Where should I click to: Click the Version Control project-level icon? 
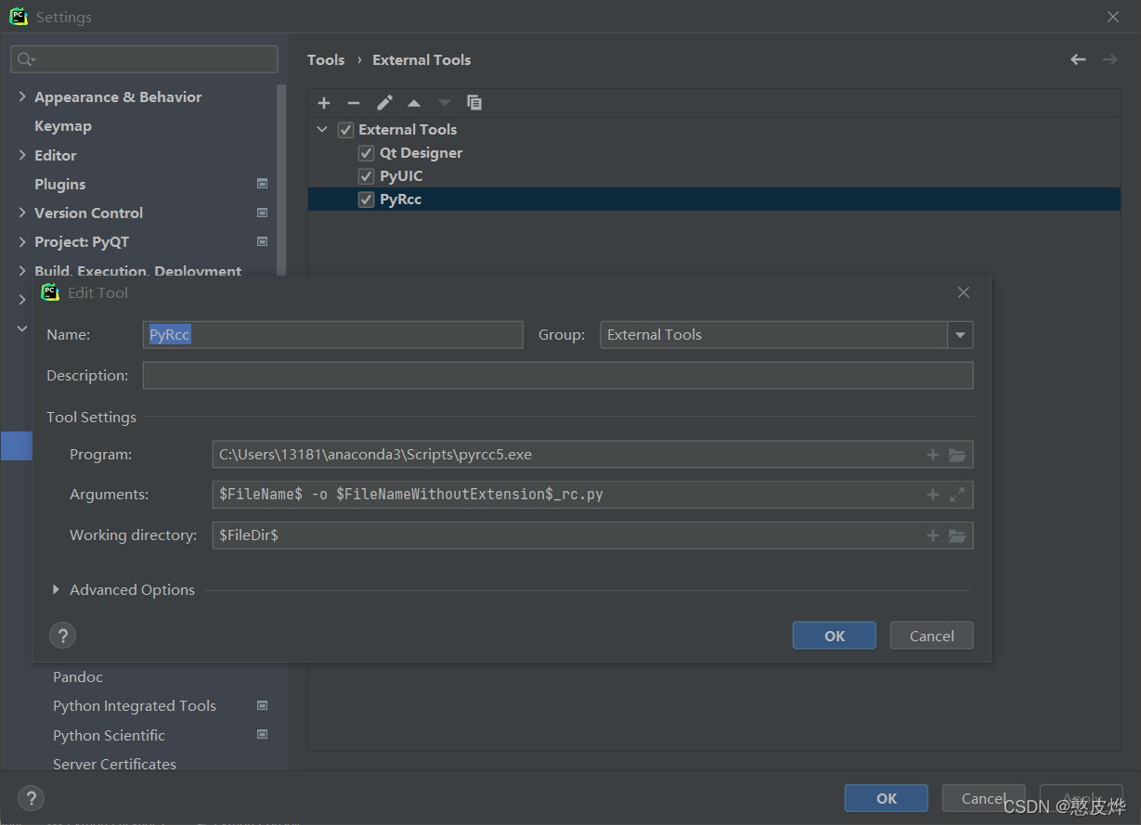[x=263, y=213]
